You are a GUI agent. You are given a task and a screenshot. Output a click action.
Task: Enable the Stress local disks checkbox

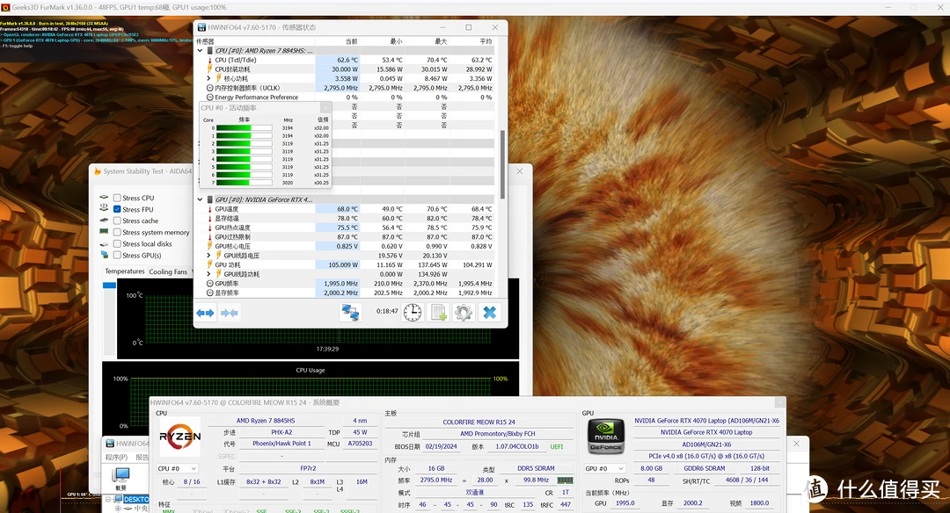coord(117,244)
